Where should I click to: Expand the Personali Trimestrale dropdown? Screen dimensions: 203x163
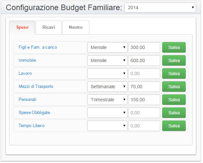[107, 100]
